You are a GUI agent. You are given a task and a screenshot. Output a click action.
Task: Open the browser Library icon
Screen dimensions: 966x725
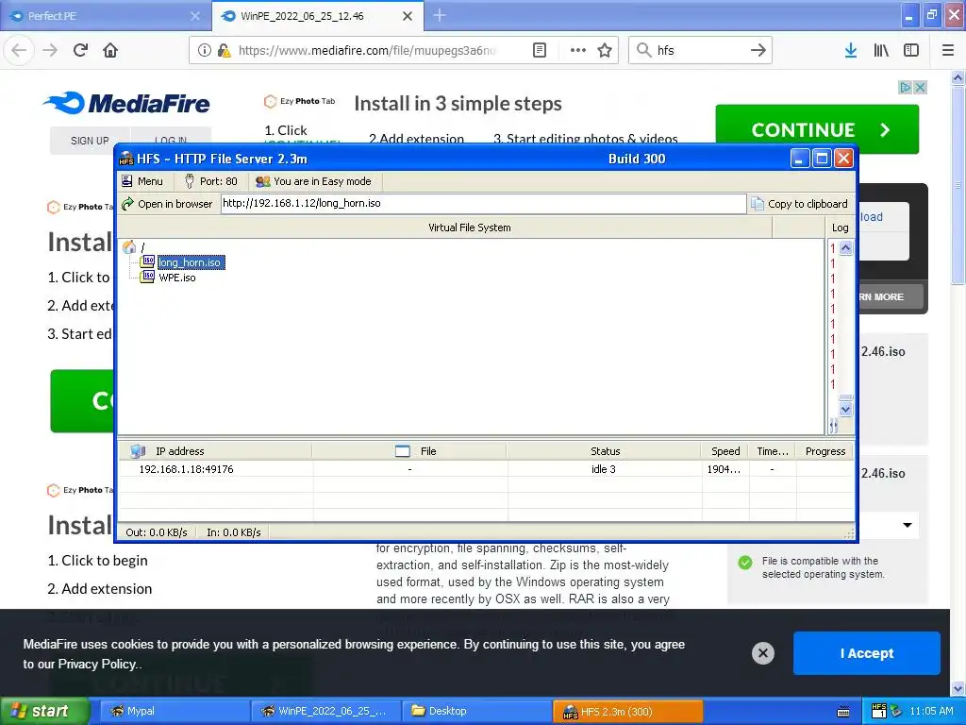[x=881, y=50]
